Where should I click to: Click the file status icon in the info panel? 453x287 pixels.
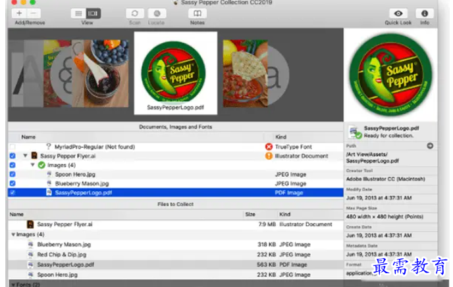point(354,132)
